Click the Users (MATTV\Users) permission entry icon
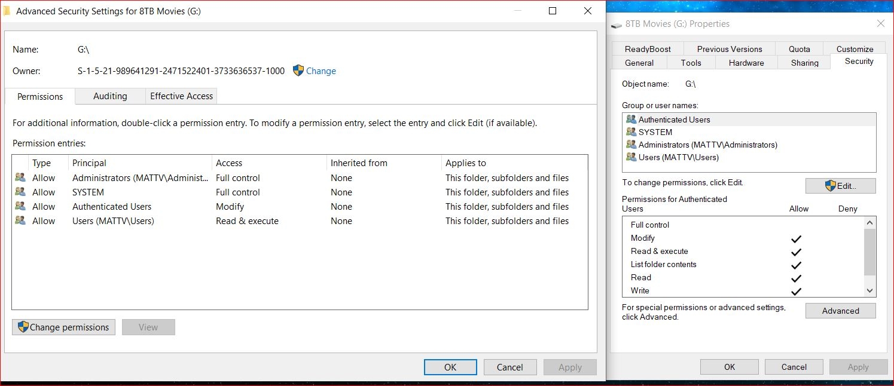This screenshot has height=386, width=894. point(20,220)
